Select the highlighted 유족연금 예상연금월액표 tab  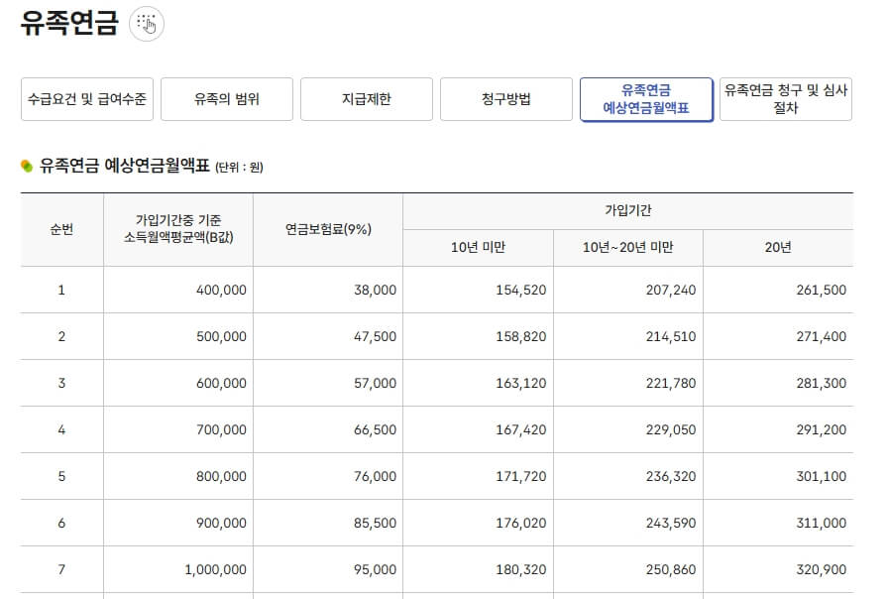pyautogui.click(x=646, y=99)
